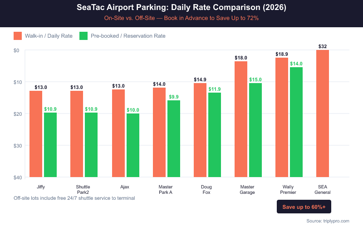This screenshot has width=363, height=227.
Task: Click the On-Site vs. Off-Site subtitle text
Action: point(181,18)
